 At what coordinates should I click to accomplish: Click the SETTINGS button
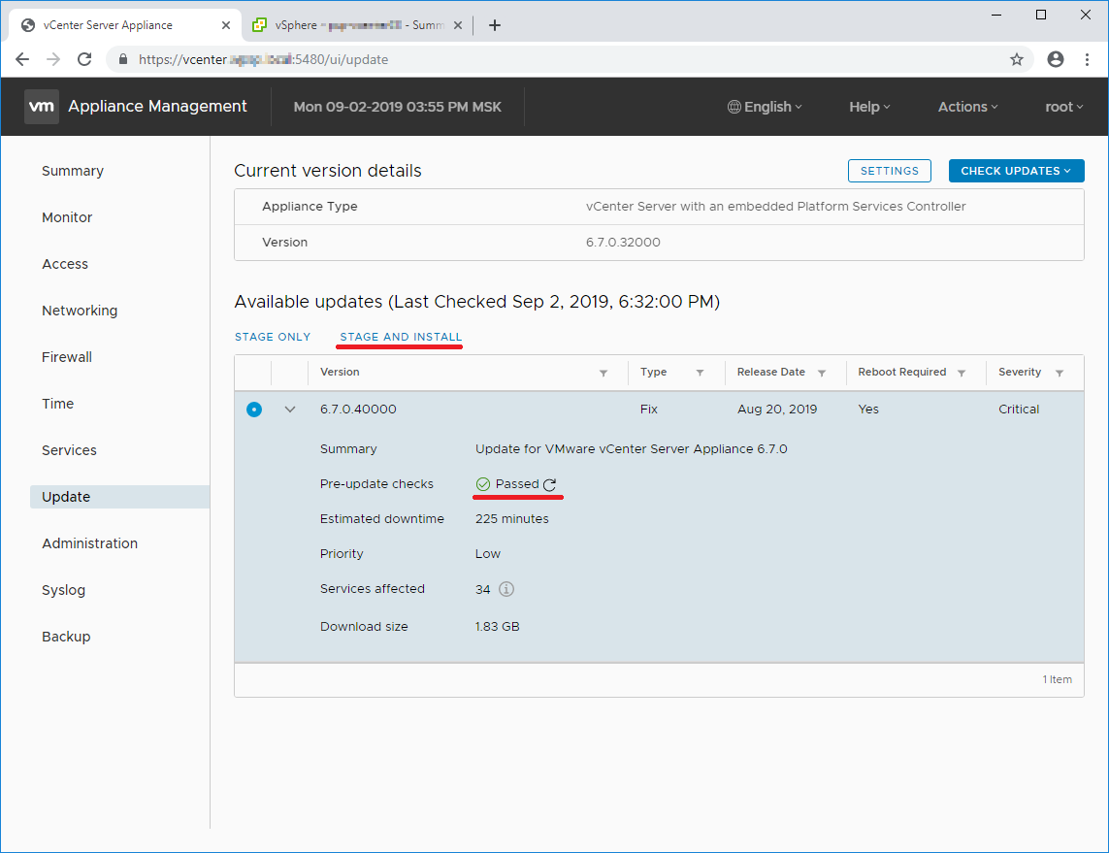tap(889, 171)
